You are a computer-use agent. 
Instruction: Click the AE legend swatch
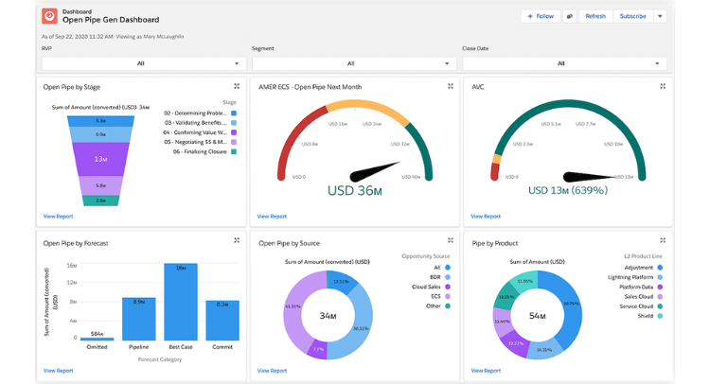click(448, 268)
